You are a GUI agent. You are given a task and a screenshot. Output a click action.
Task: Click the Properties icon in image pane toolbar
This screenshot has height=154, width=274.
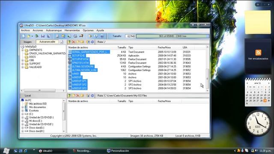click(88, 42)
